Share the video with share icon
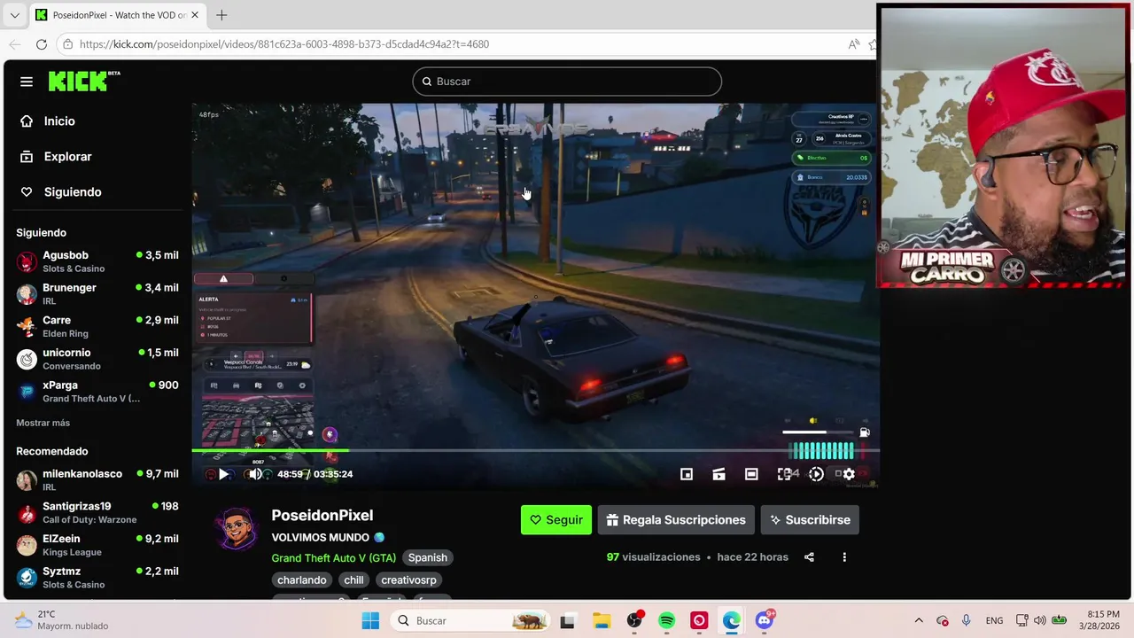This screenshot has height=638, width=1134. pyautogui.click(x=809, y=557)
